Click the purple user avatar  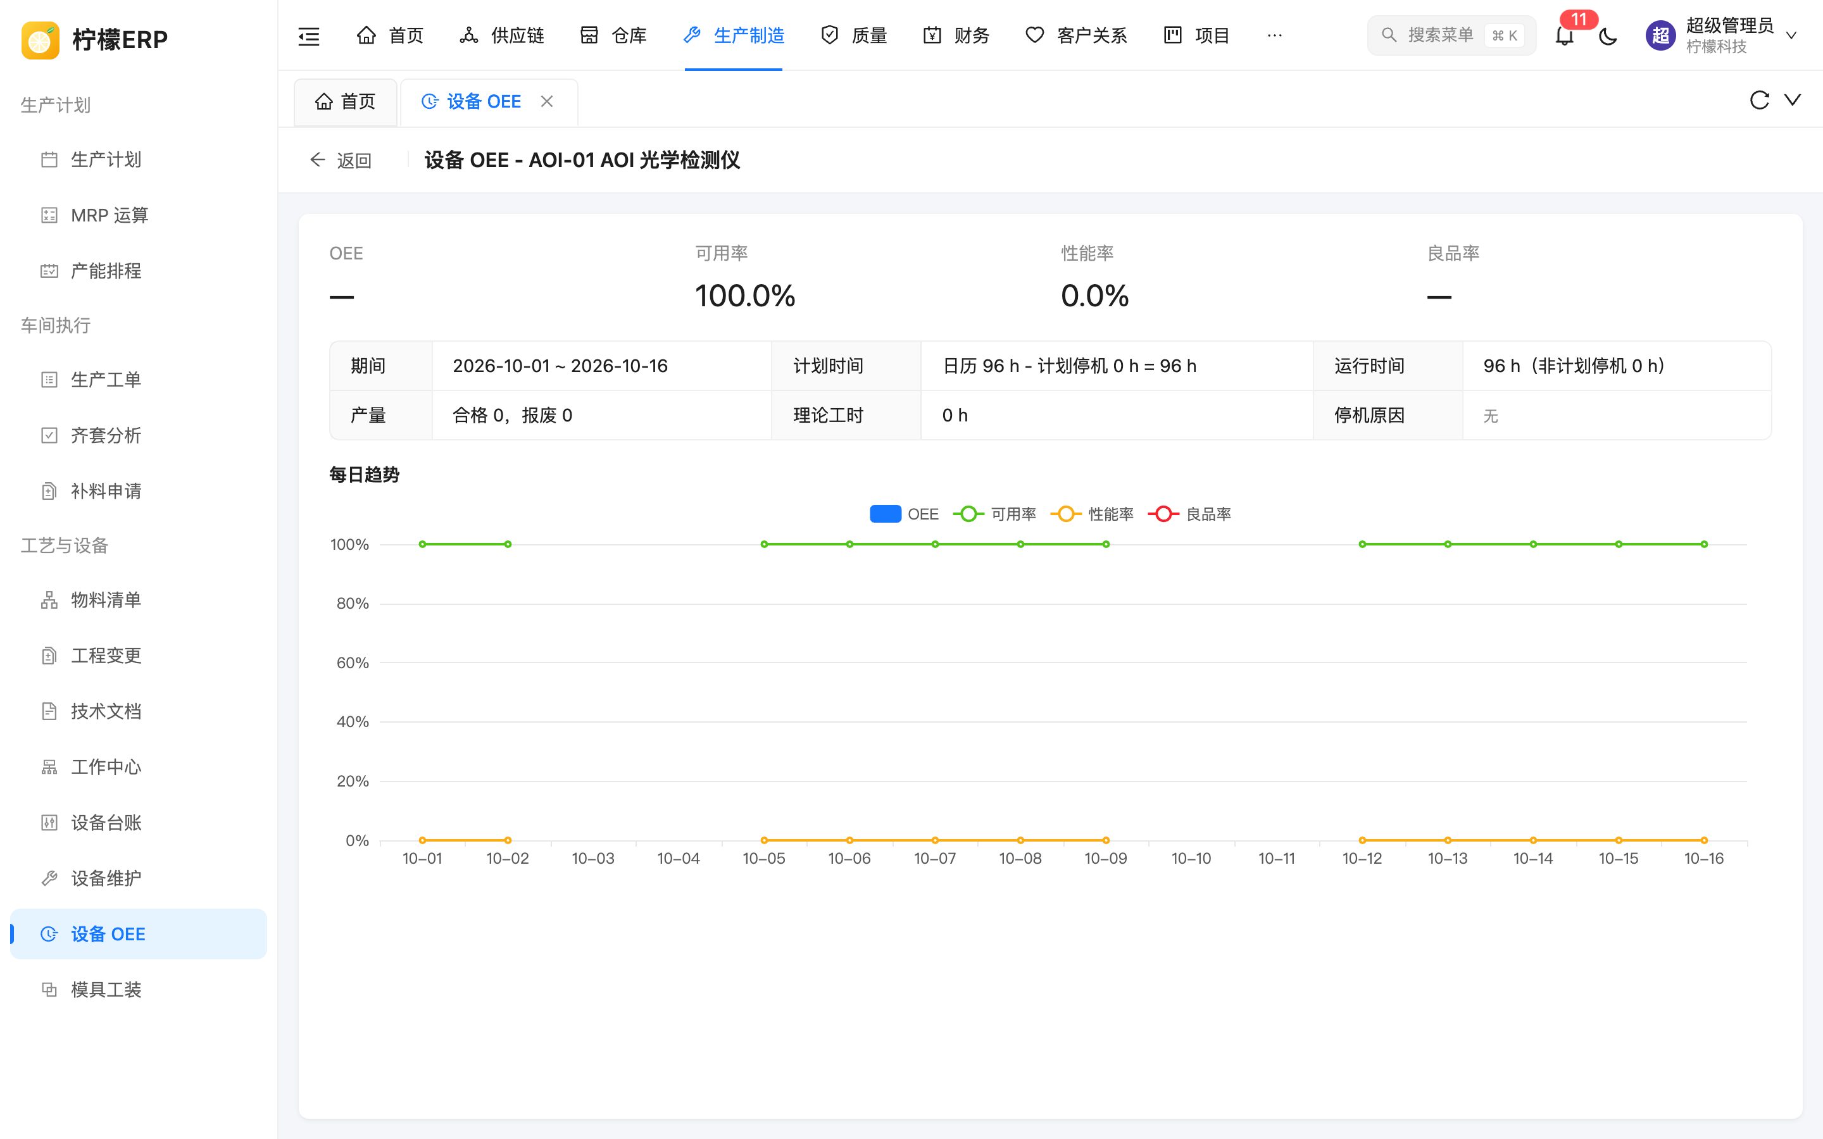coord(1660,35)
